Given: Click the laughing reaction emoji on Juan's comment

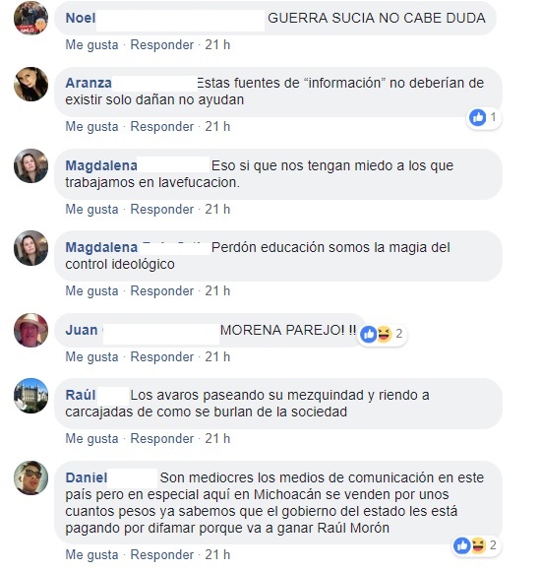Looking at the screenshot, I should (x=384, y=334).
